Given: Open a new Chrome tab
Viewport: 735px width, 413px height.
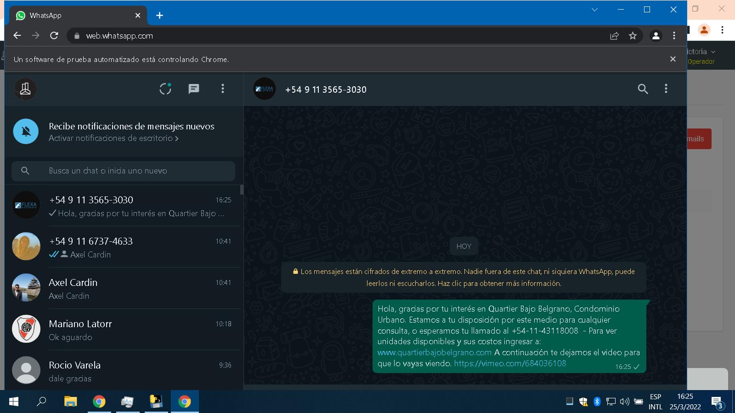Looking at the screenshot, I should (x=159, y=16).
